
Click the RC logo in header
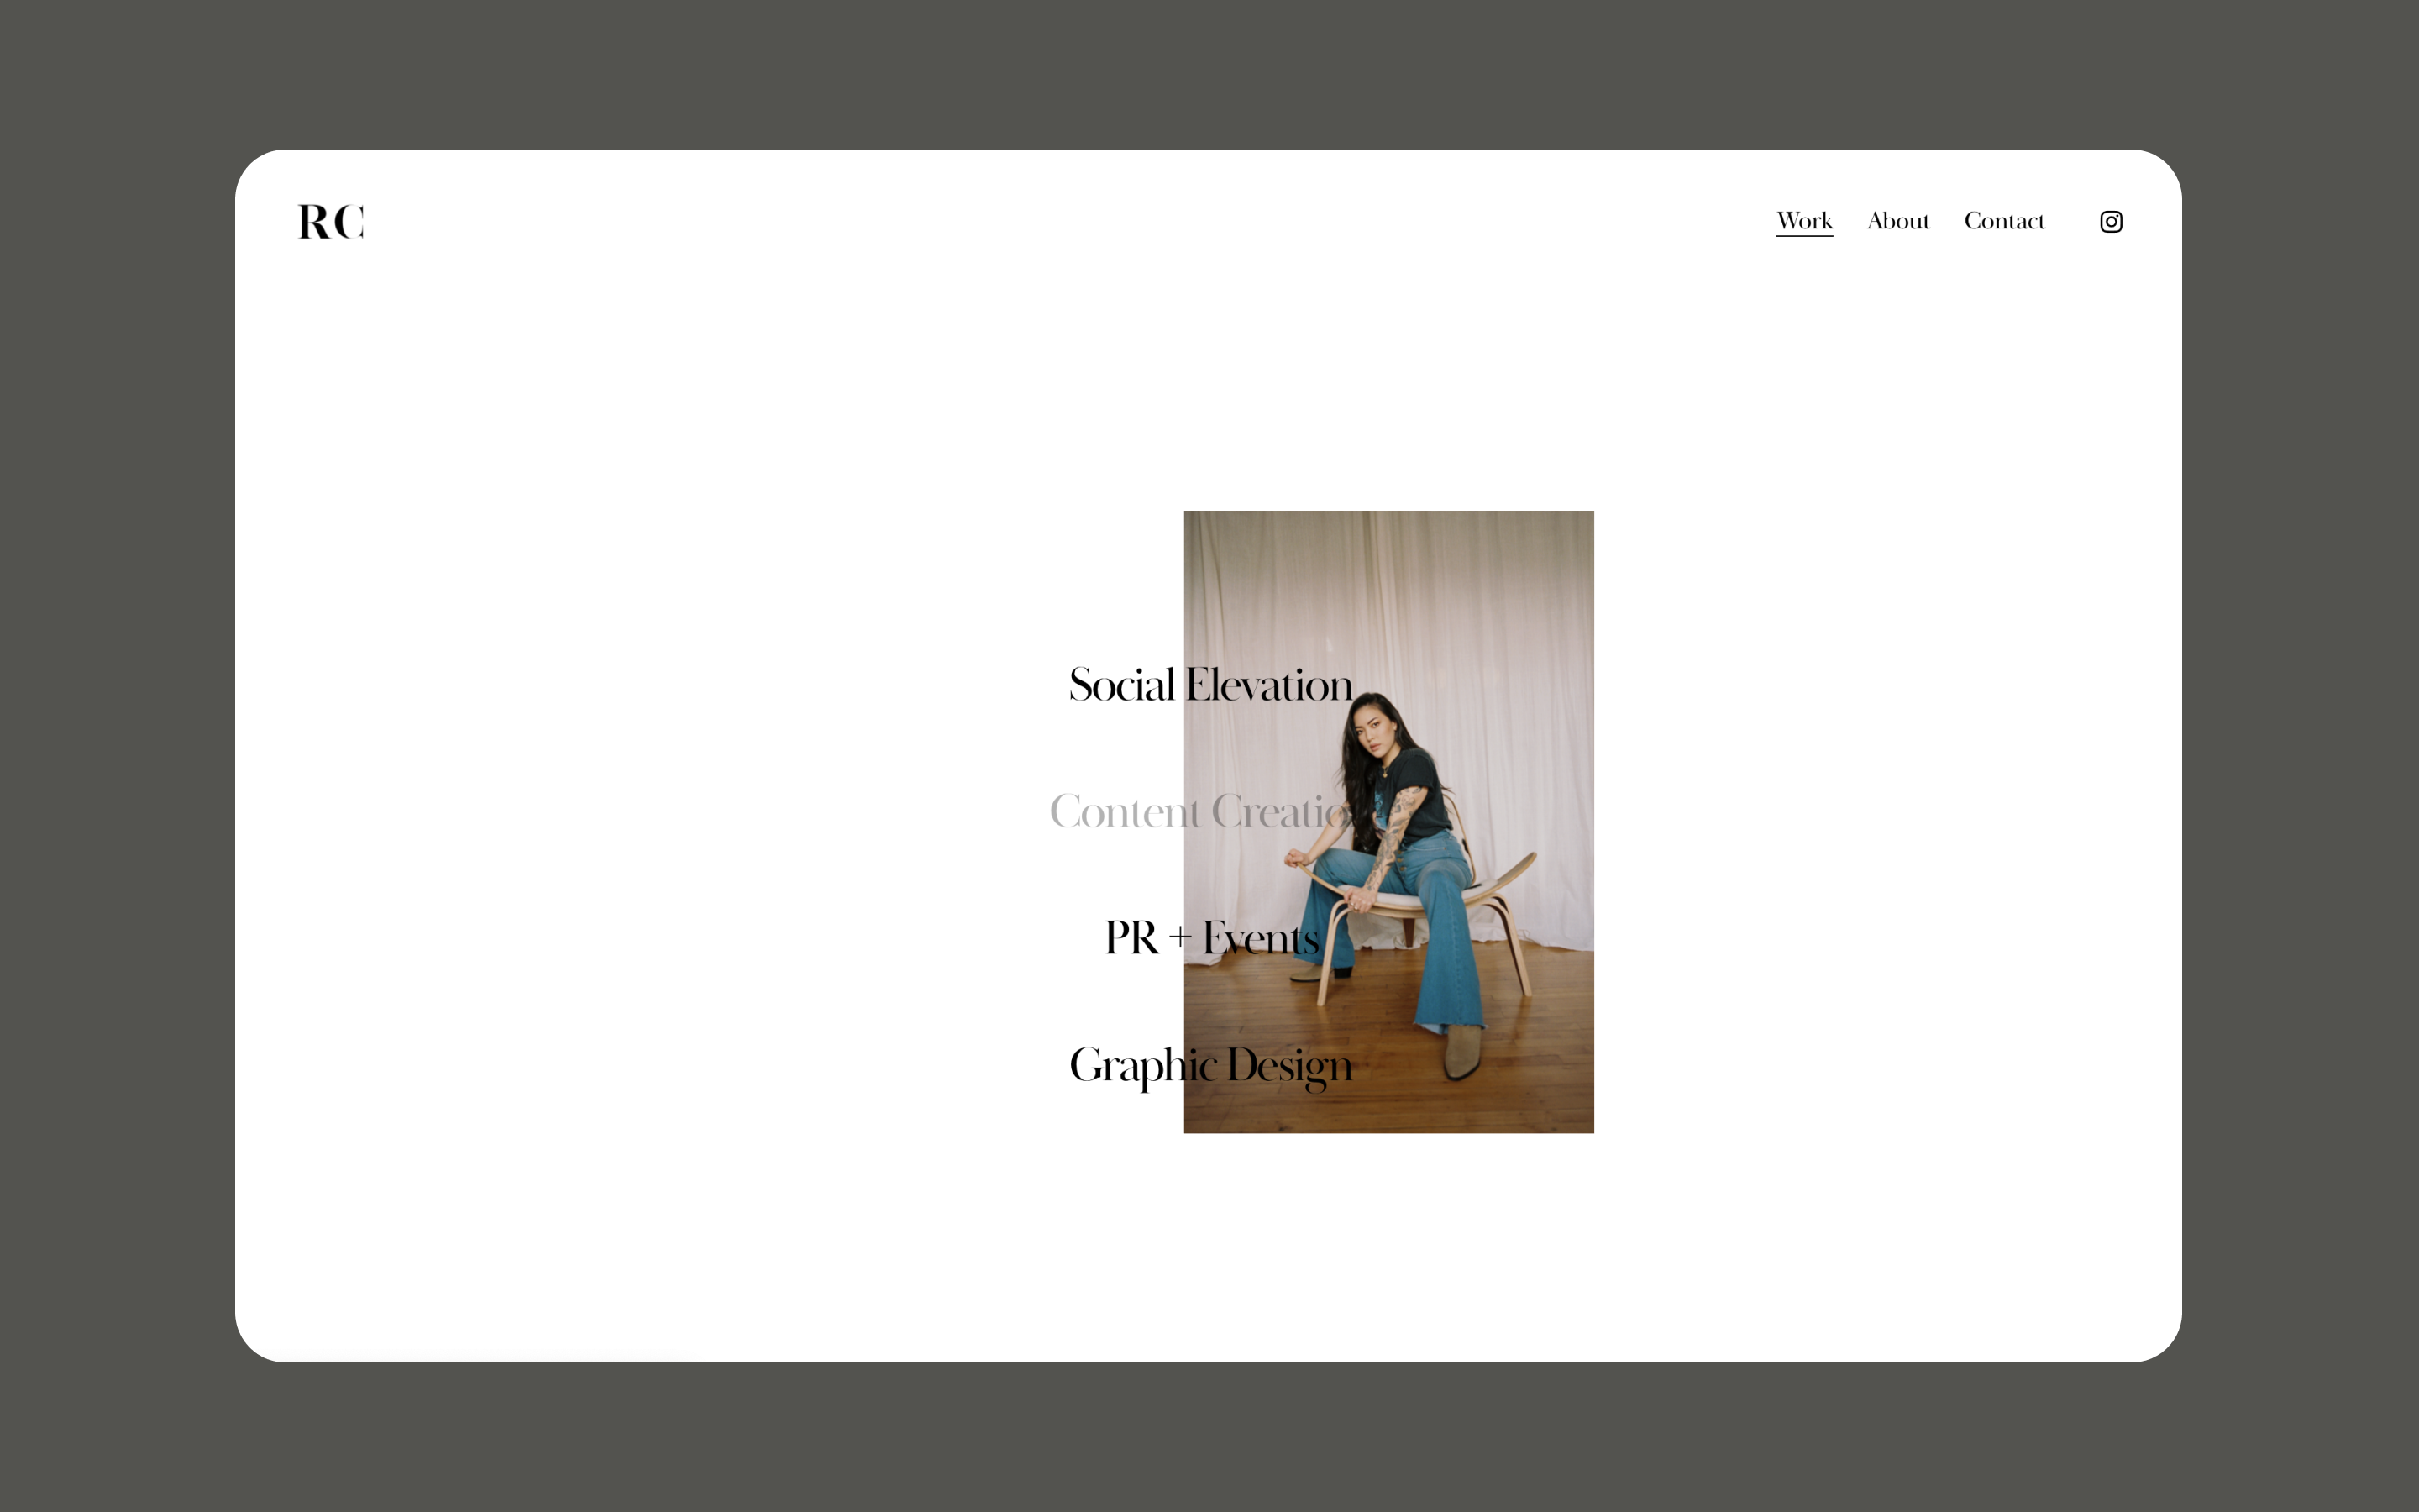coord(331,221)
